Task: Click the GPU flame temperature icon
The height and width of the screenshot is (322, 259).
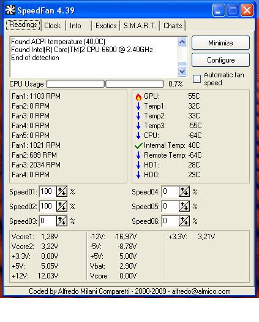Action: pyautogui.click(x=138, y=96)
